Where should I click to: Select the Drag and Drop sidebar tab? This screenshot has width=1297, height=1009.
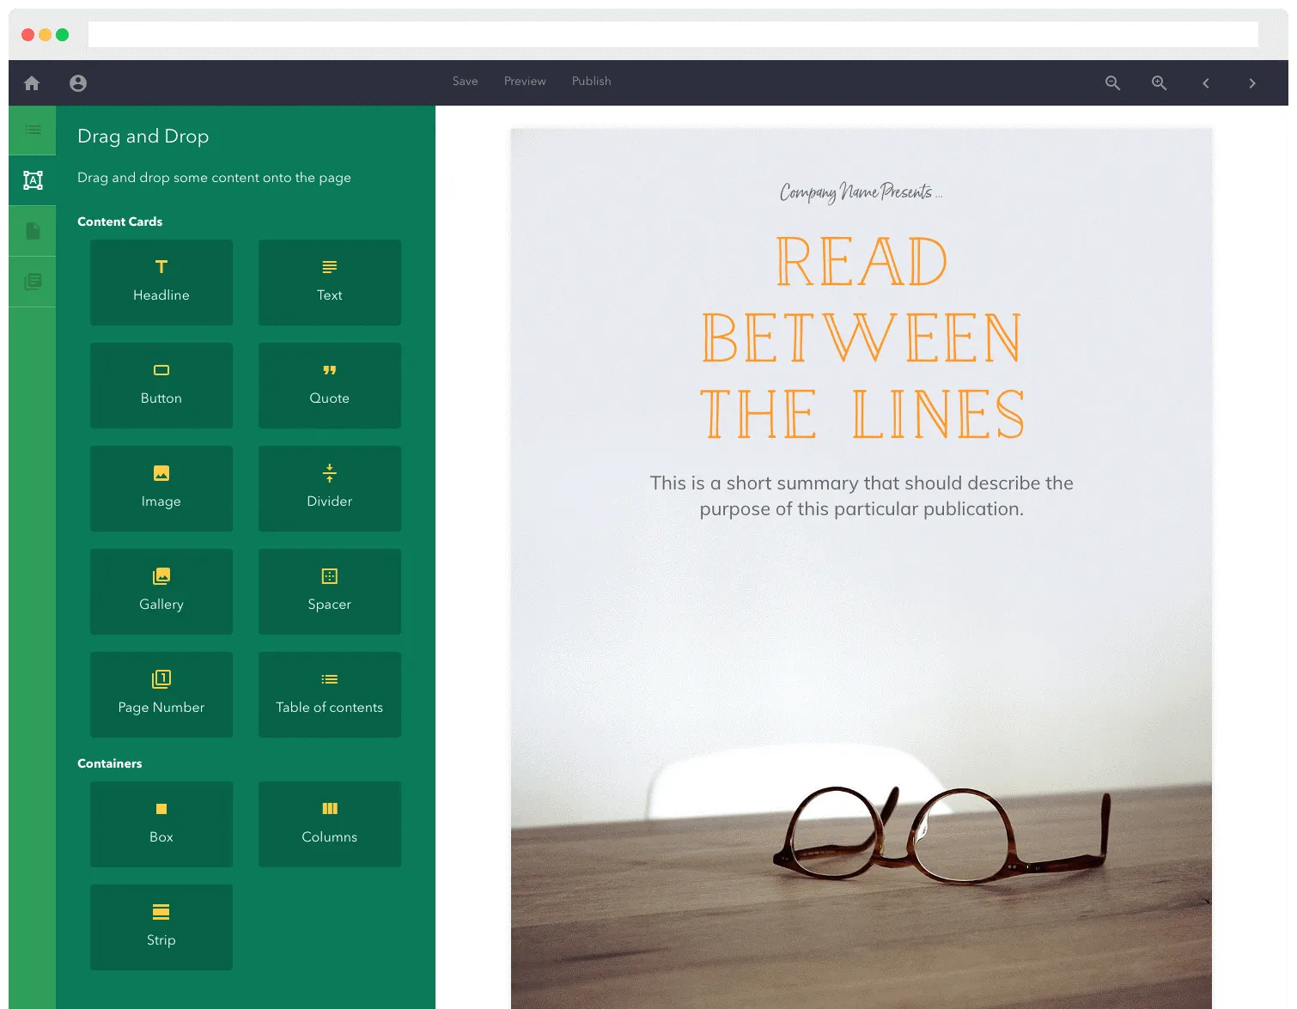click(x=33, y=180)
